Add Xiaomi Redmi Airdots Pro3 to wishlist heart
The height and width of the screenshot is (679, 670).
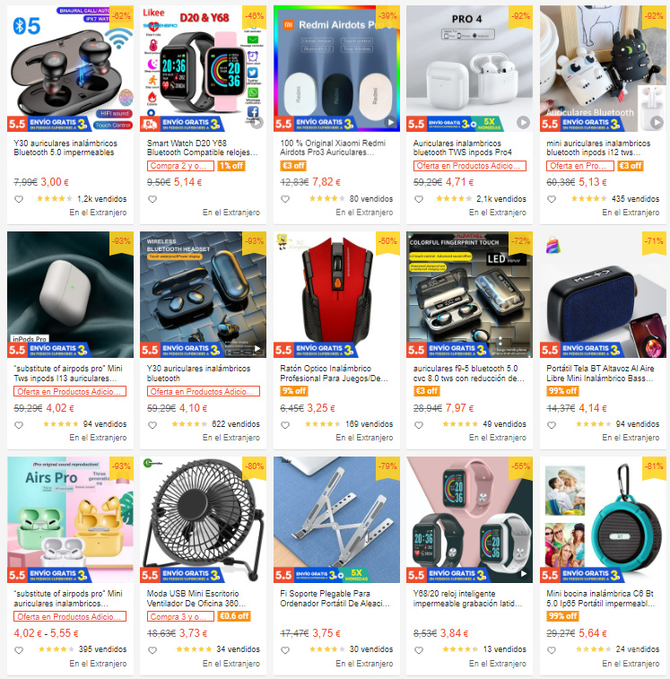(x=285, y=199)
